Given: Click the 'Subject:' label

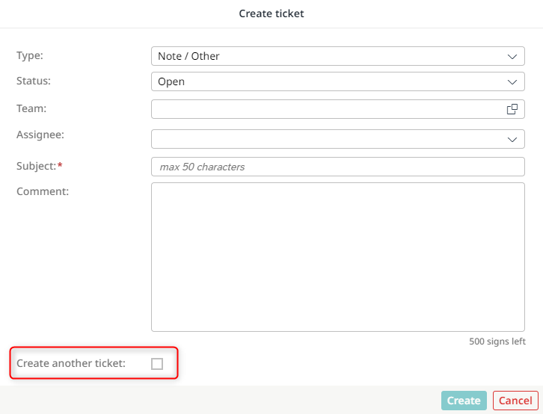Looking at the screenshot, I should (36, 166).
